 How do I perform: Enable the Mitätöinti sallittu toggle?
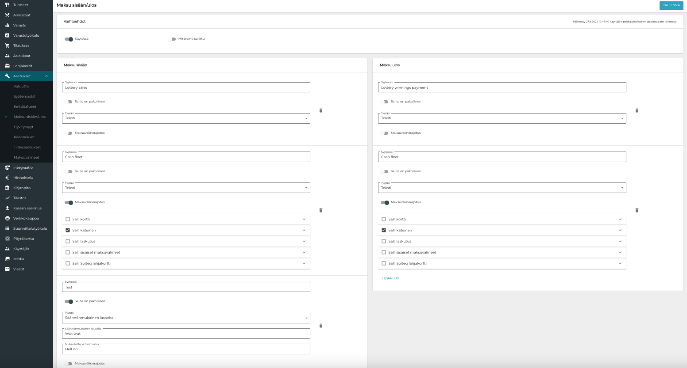[x=172, y=39]
